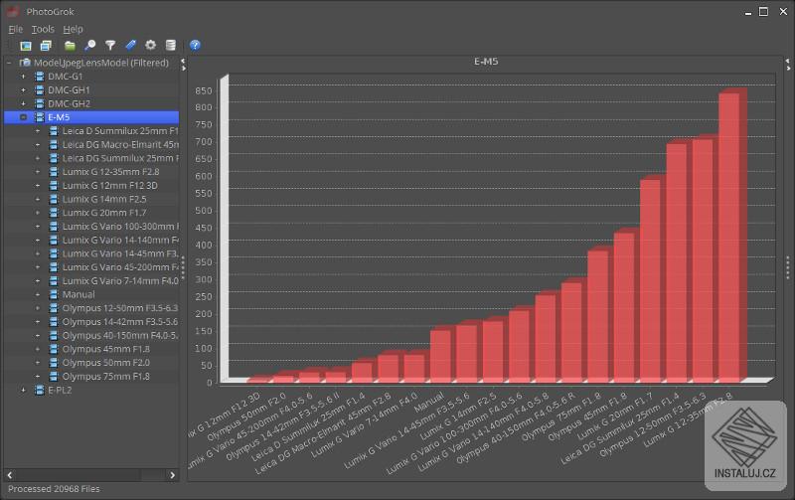Select Lumix G Vario 7-14mm F4.0 lens
This screenshot has height=500, width=795.
[x=120, y=281]
